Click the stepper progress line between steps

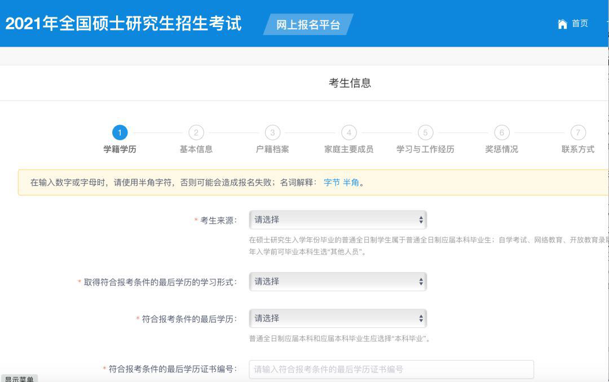pyautogui.click(x=158, y=134)
